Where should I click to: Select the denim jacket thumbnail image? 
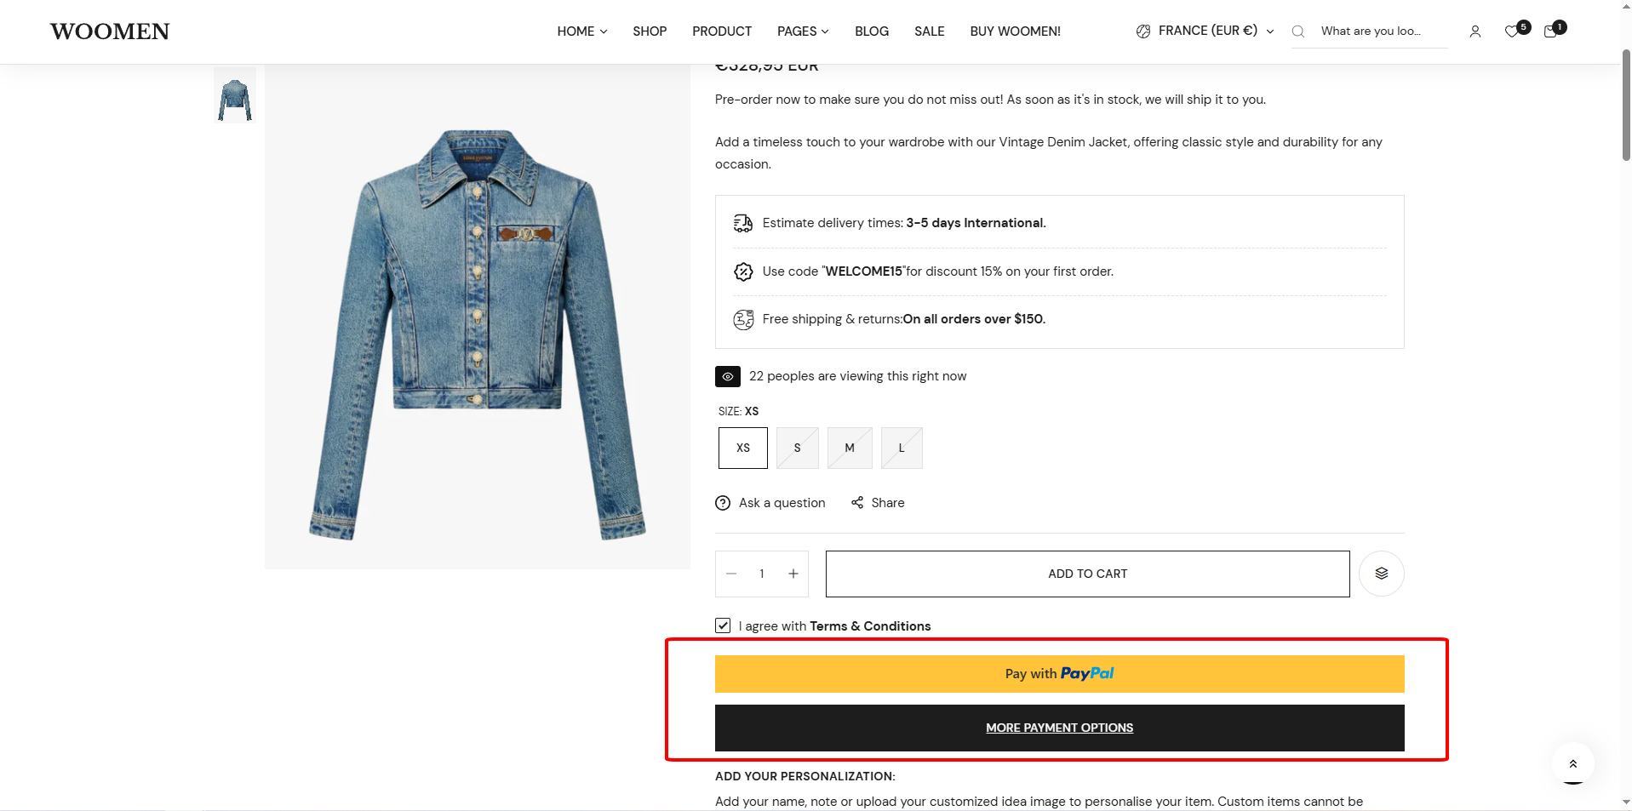coord(235,97)
